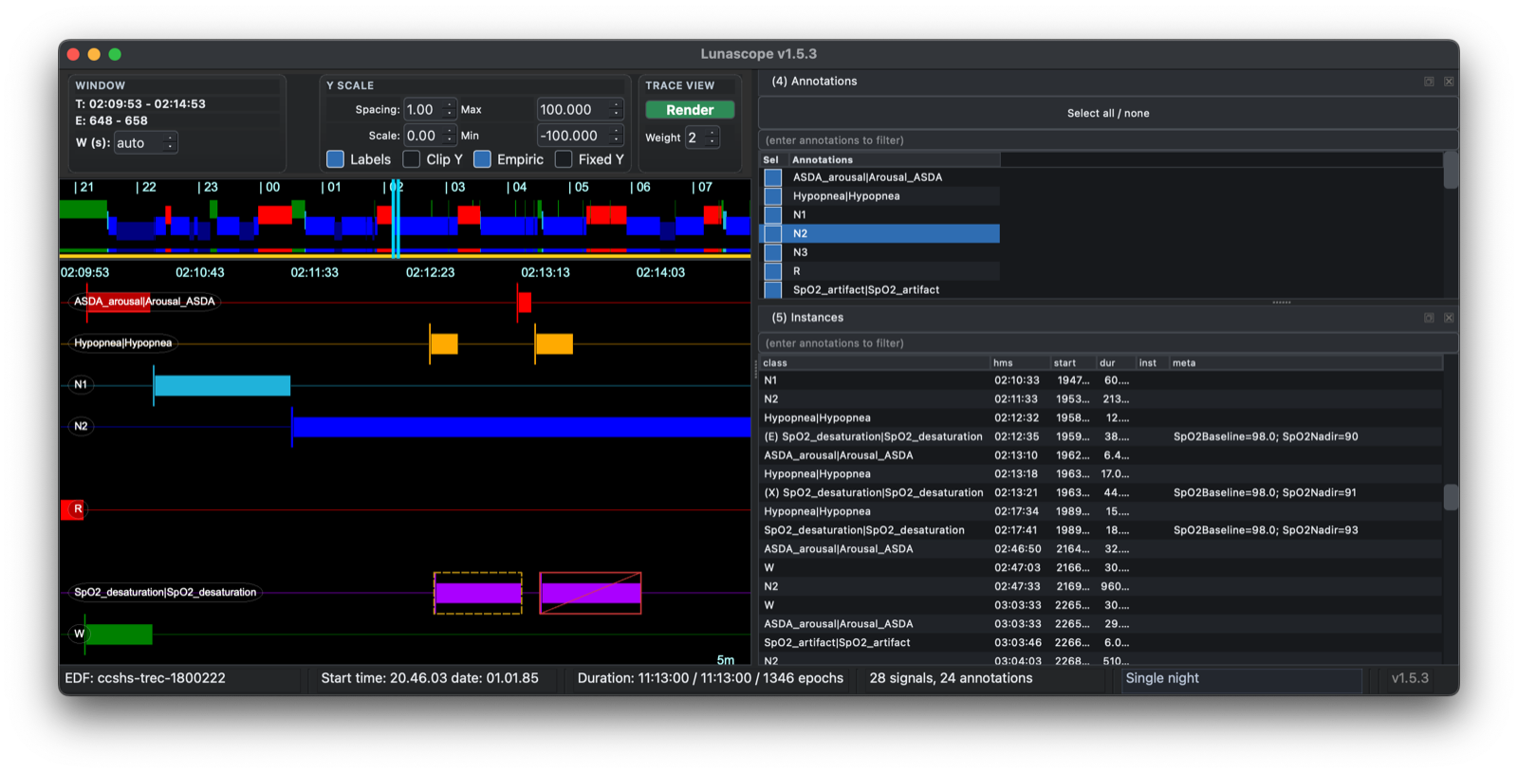This screenshot has height=773, width=1518.
Task: Enable the Clip Y checkbox
Action: coord(412,159)
